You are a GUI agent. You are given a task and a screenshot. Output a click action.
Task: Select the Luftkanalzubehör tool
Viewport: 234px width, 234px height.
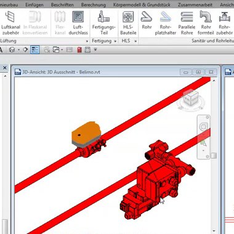pos(10,23)
